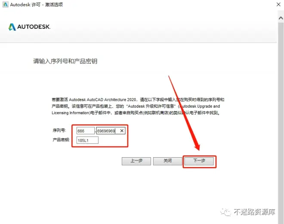Screen dimensions: 284x224
Task: Click the 序列号 label
Action: pos(59,130)
